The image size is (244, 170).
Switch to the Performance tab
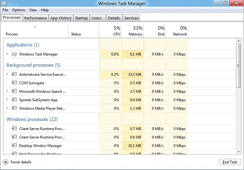tap(35, 18)
